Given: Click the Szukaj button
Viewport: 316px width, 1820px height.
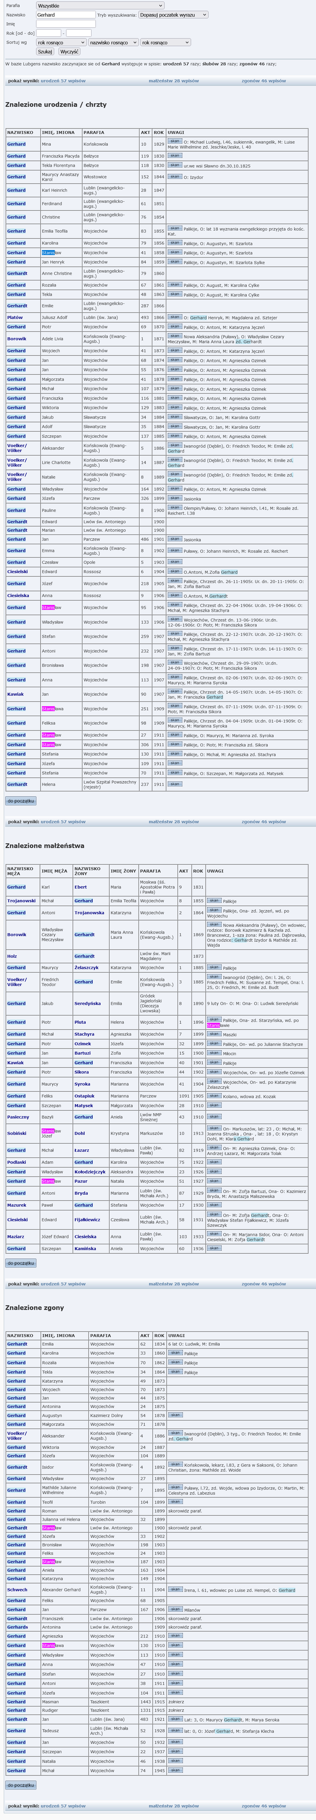Looking at the screenshot, I should (x=45, y=52).
